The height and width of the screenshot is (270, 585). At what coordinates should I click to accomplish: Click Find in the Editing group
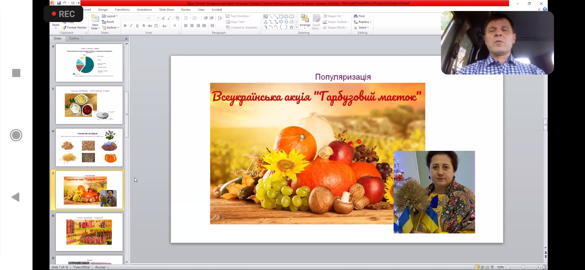[x=359, y=16]
